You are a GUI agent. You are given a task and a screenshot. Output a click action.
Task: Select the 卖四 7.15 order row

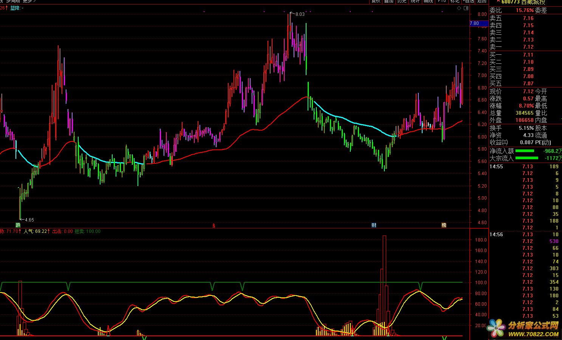click(x=525, y=25)
